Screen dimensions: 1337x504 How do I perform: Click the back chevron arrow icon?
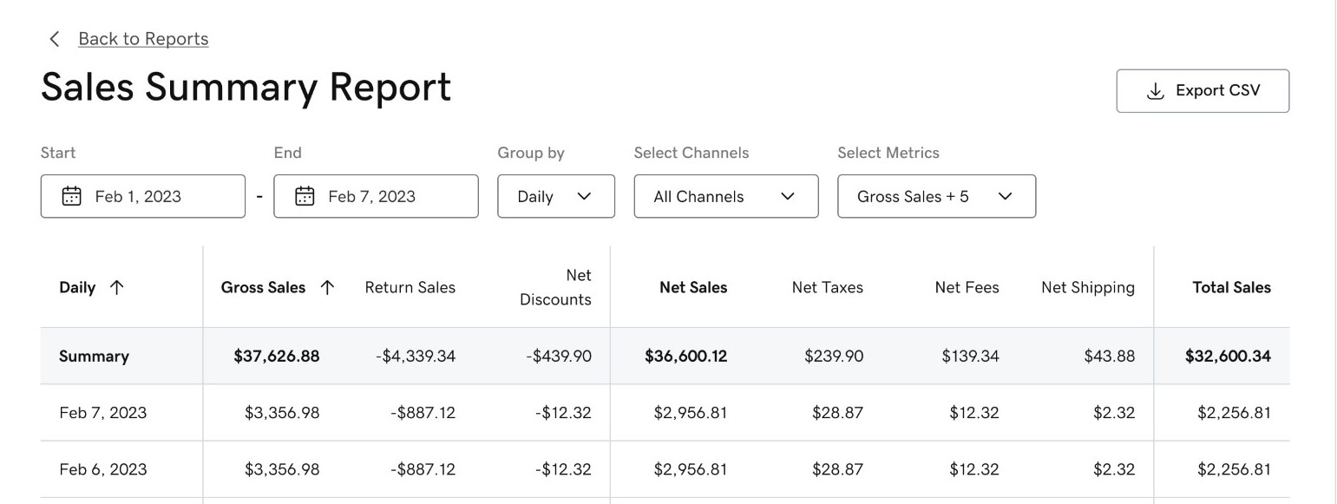pyautogui.click(x=55, y=39)
